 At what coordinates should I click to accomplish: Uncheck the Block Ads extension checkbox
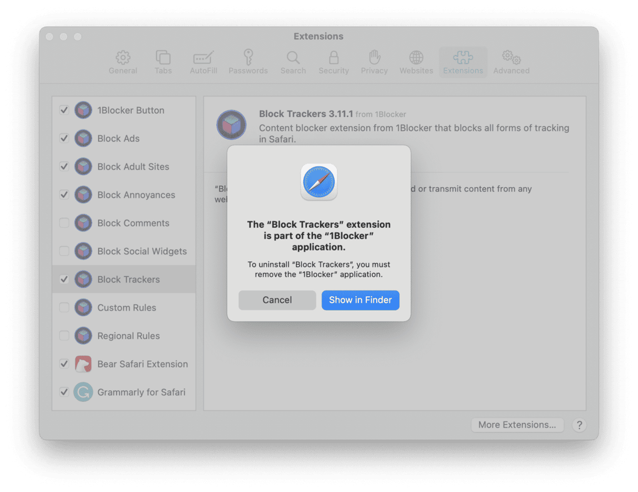click(65, 138)
